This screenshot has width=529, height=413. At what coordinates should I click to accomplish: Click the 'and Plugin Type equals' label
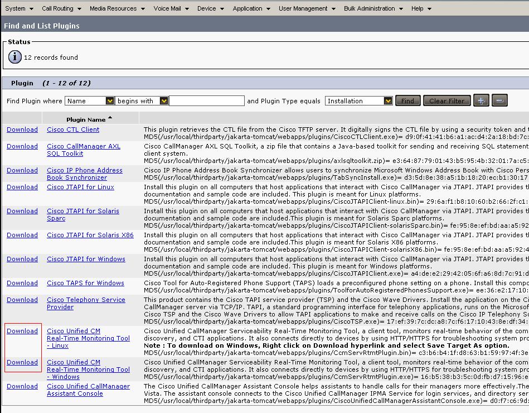(284, 100)
